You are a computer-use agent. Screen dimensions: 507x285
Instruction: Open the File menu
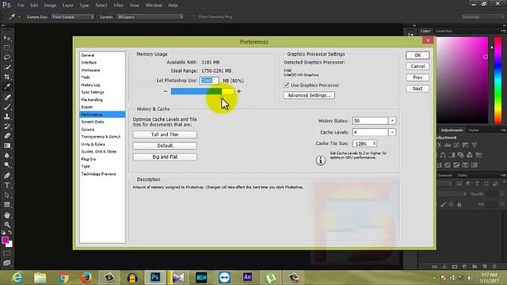21,6
